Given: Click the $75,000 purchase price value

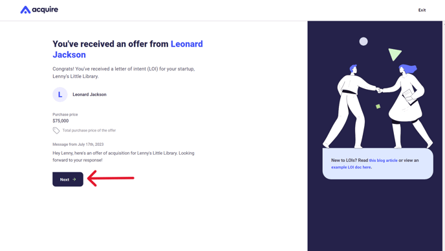Looking at the screenshot, I should coord(60,121).
